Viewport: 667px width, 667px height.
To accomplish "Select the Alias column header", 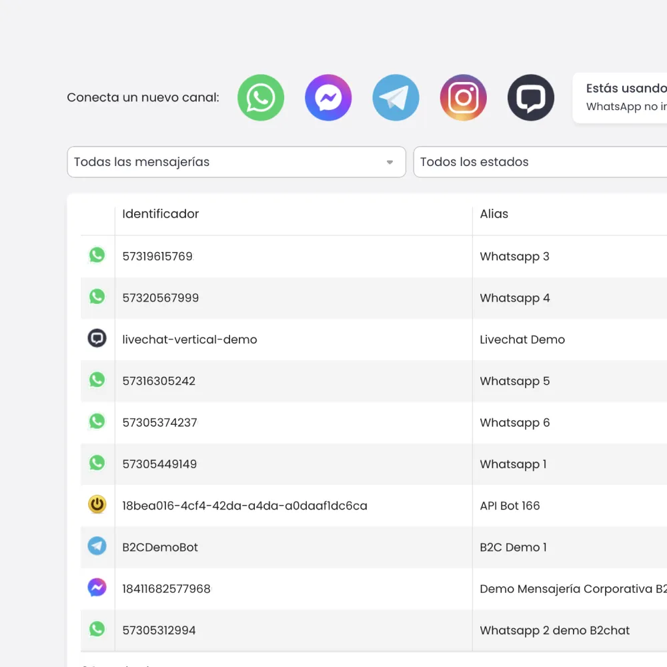I will [494, 213].
